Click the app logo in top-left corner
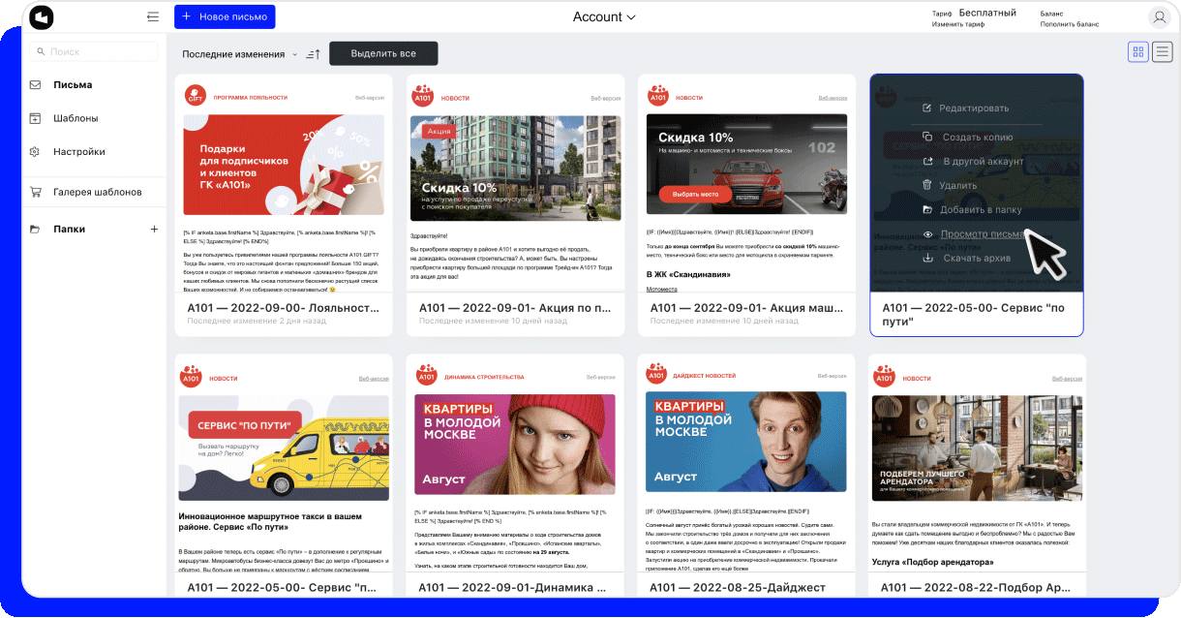Image resolution: width=1181 pixels, height=618 pixels. pyautogui.click(x=42, y=16)
